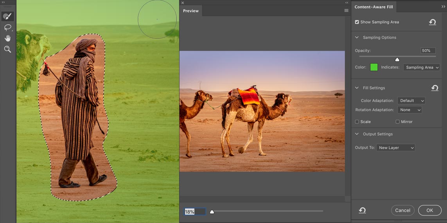This screenshot has height=223, width=447.
Task: Collapse Preview panel with double chevrons
Action: (x=346, y=3)
